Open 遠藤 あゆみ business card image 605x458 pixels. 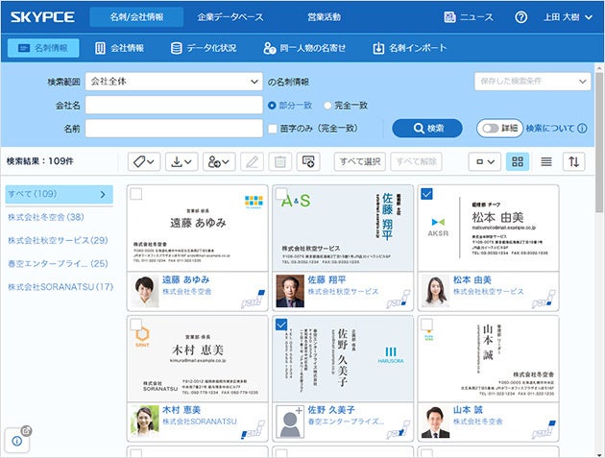coord(198,228)
